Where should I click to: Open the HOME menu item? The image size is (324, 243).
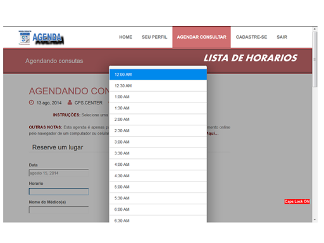coord(126,37)
